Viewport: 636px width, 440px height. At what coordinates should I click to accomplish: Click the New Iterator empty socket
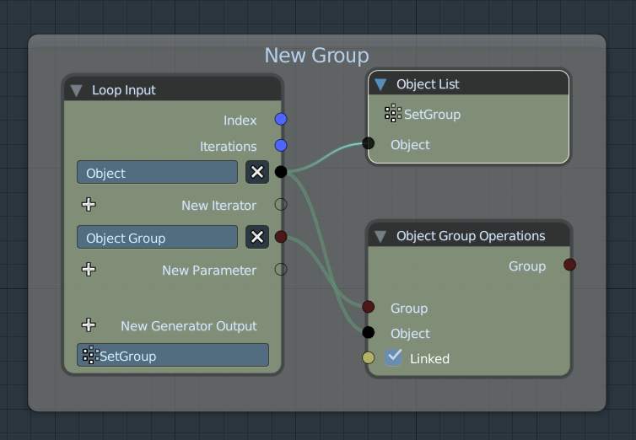click(x=281, y=204)
